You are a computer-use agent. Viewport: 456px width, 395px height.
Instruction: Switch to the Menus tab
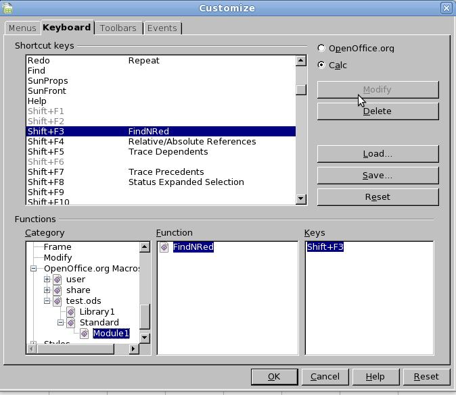click(22, 28)
